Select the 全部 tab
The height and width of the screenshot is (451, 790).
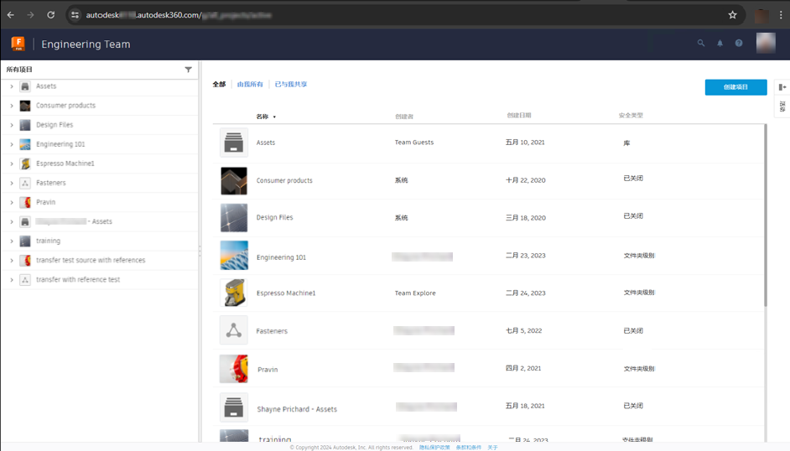(x=219, y=84)
